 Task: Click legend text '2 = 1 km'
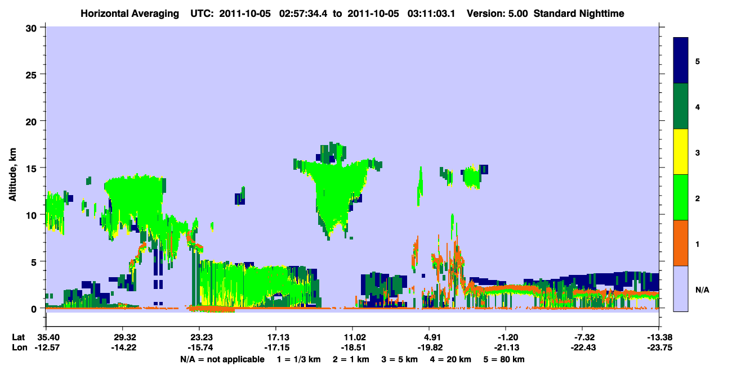pos(352,359)
